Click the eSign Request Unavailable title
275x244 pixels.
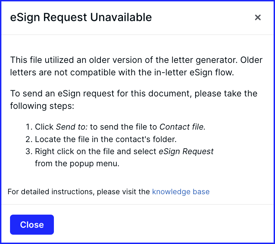coord(81,17)
